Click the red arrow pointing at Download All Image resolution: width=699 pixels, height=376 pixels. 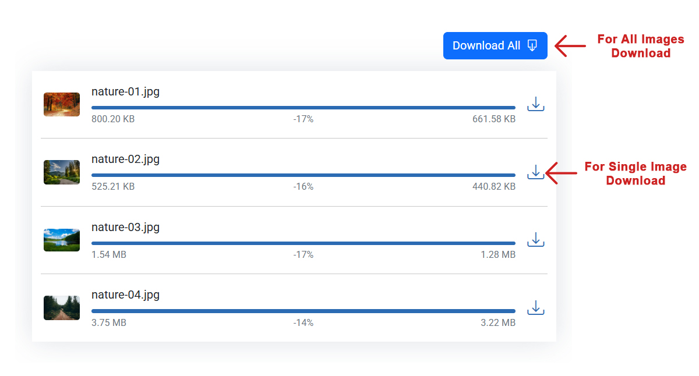pyautogui.click(x=570, y=46)
